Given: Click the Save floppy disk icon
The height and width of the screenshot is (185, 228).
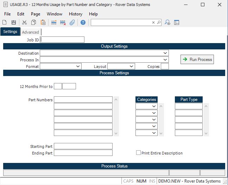Looking at the screenshot, I should (14, 22).
